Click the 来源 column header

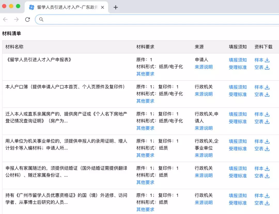[199, 47]
